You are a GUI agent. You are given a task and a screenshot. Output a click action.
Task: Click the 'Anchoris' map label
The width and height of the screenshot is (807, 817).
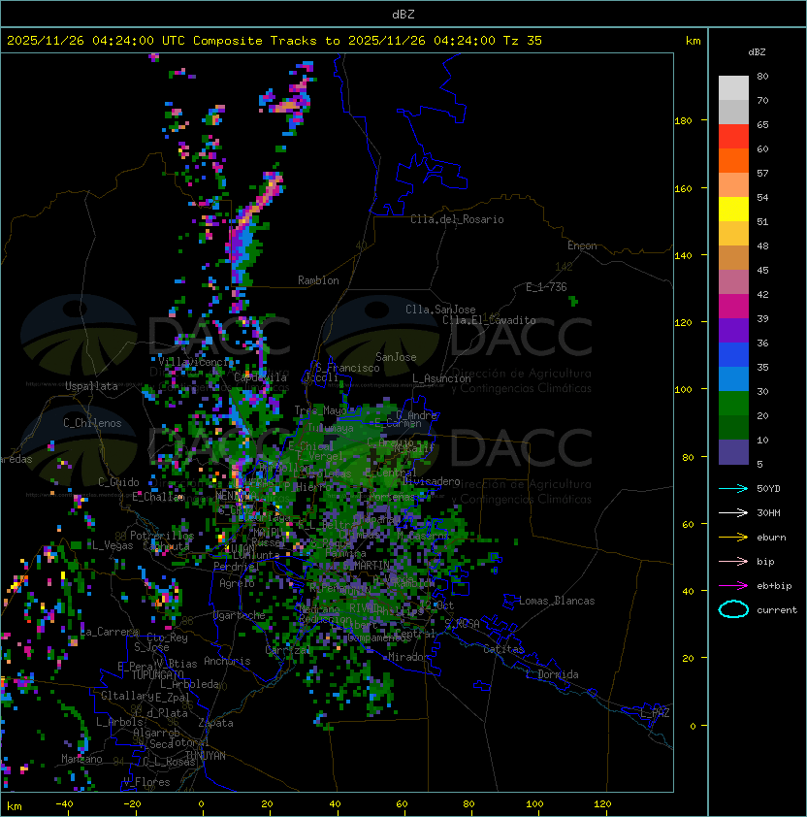click(x=227, y=661)
